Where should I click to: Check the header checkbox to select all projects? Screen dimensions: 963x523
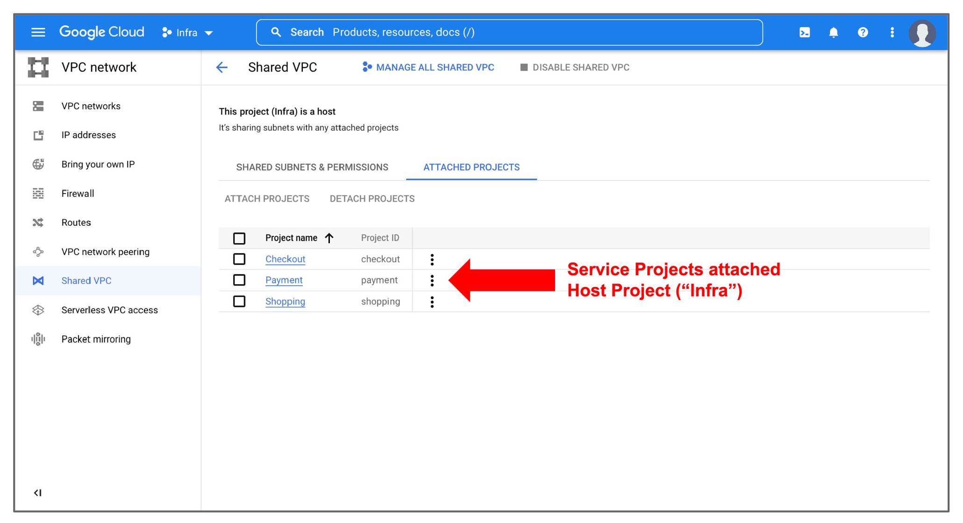239,238
